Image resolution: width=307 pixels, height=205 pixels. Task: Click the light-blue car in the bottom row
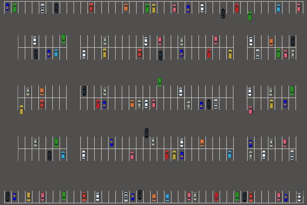pyautogui.click(x=167, y=197)
